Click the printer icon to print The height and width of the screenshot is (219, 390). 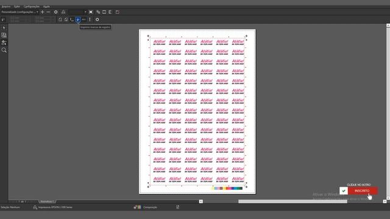tap(63, 12)
